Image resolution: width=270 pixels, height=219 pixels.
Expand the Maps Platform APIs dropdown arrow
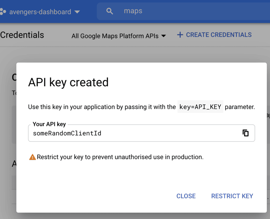(163, 36)
